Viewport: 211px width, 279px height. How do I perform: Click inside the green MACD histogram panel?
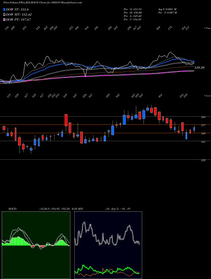36,245
